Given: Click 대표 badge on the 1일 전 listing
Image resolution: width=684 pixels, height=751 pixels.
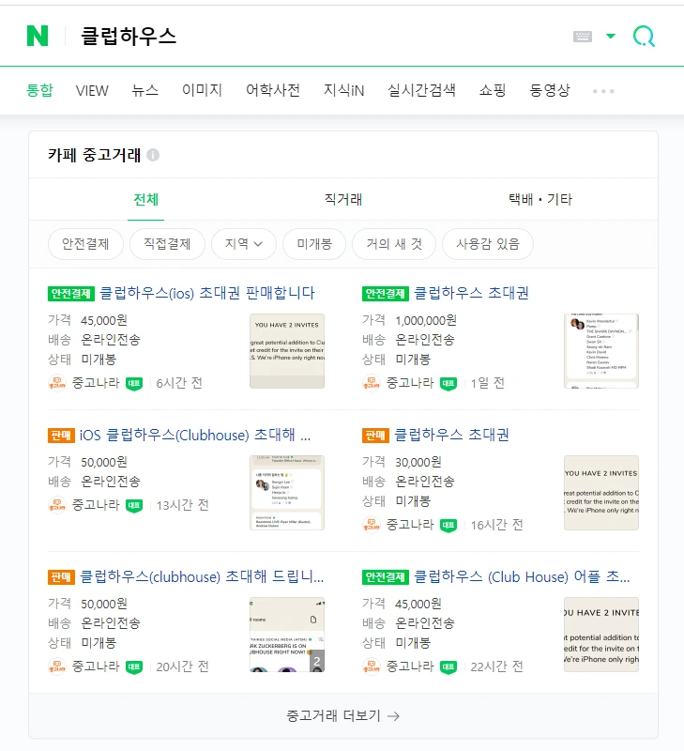Looking at the screenshot, I should (448, 384).
